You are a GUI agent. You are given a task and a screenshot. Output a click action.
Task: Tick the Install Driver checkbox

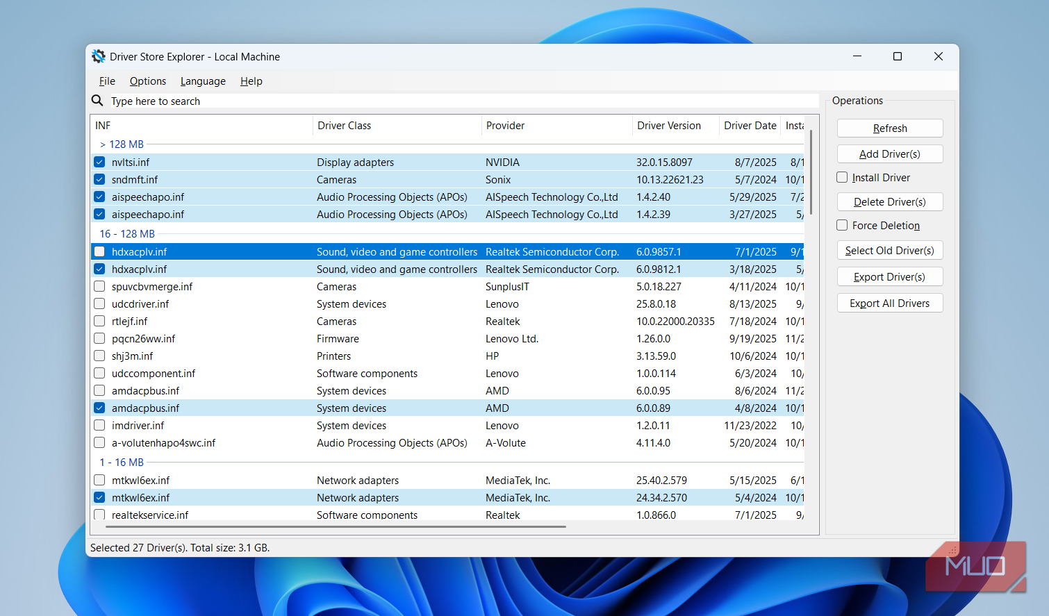[842, 177]
